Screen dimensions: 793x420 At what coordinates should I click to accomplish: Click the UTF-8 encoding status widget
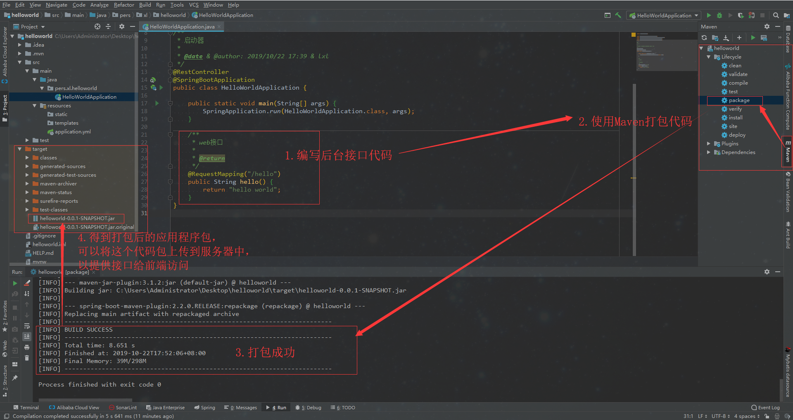coord(722,416)
